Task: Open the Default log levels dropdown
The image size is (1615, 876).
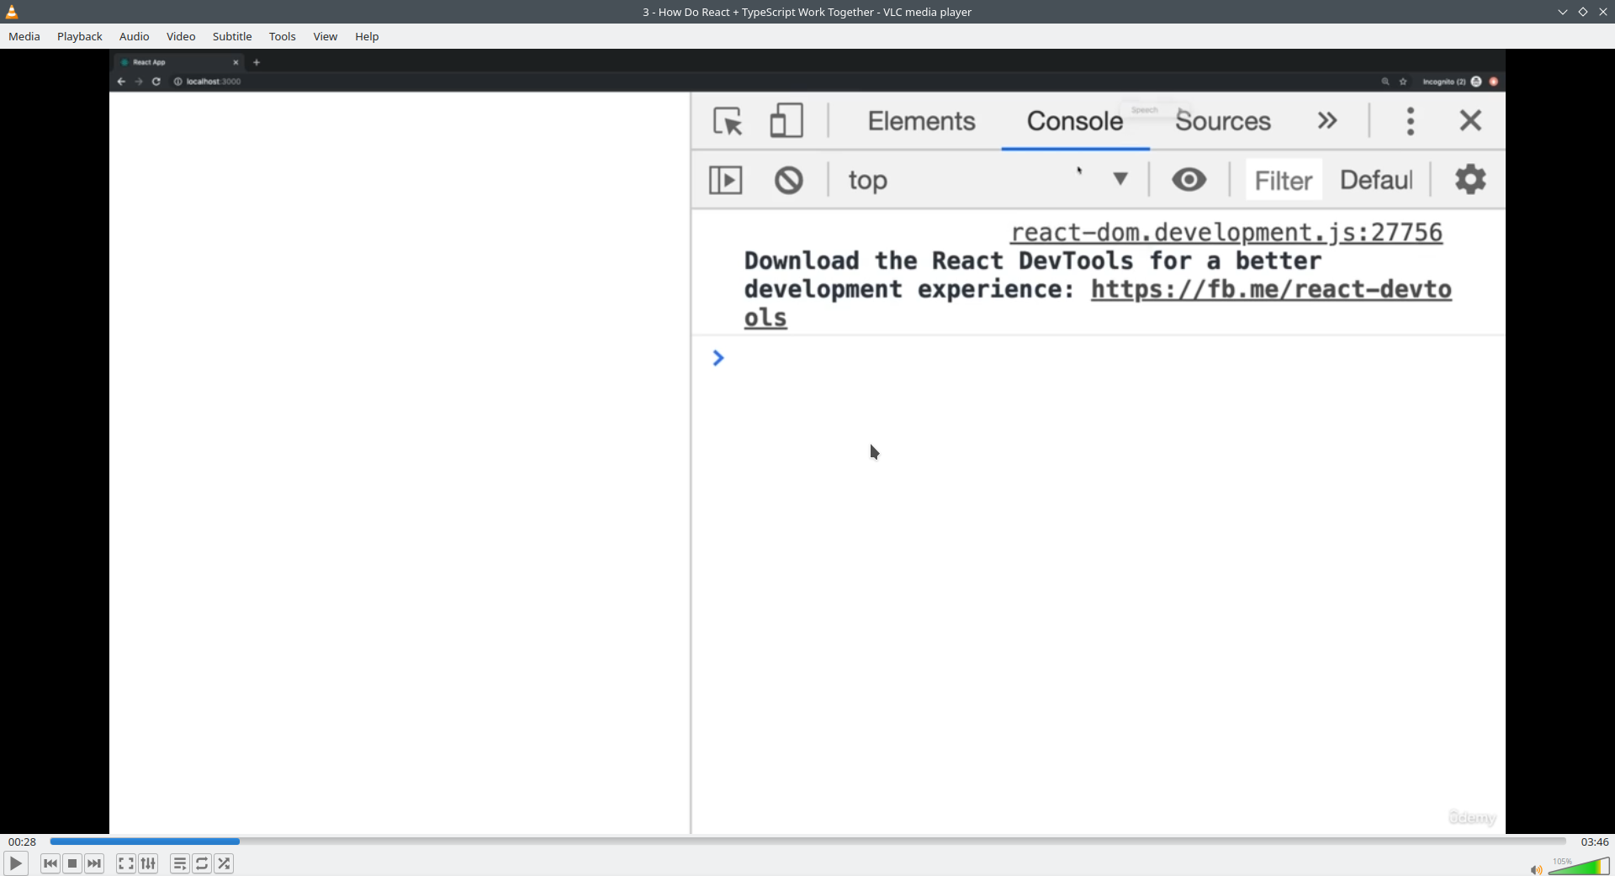Action: (x=1376, y=180)
